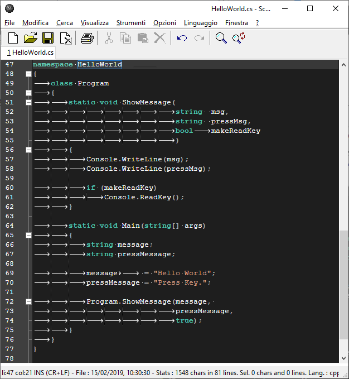
Task: Click the Undo arrow in the toolbar
Action: (x=182, y=38)
